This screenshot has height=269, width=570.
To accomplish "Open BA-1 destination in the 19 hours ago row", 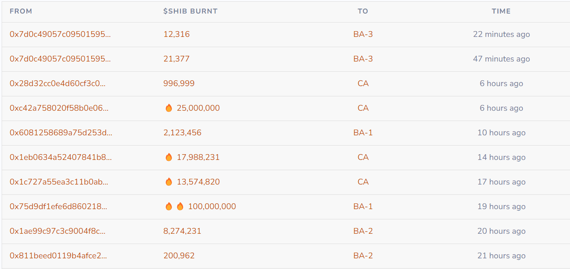I will [363, 207].
